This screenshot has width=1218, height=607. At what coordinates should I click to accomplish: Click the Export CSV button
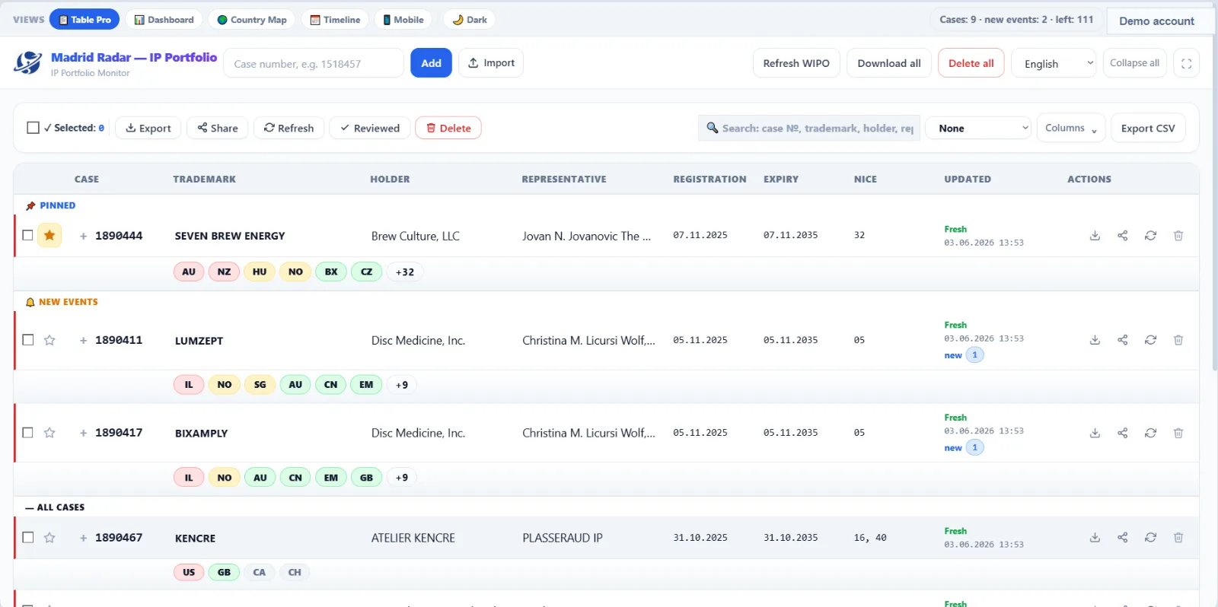[x=1148, y=128]
